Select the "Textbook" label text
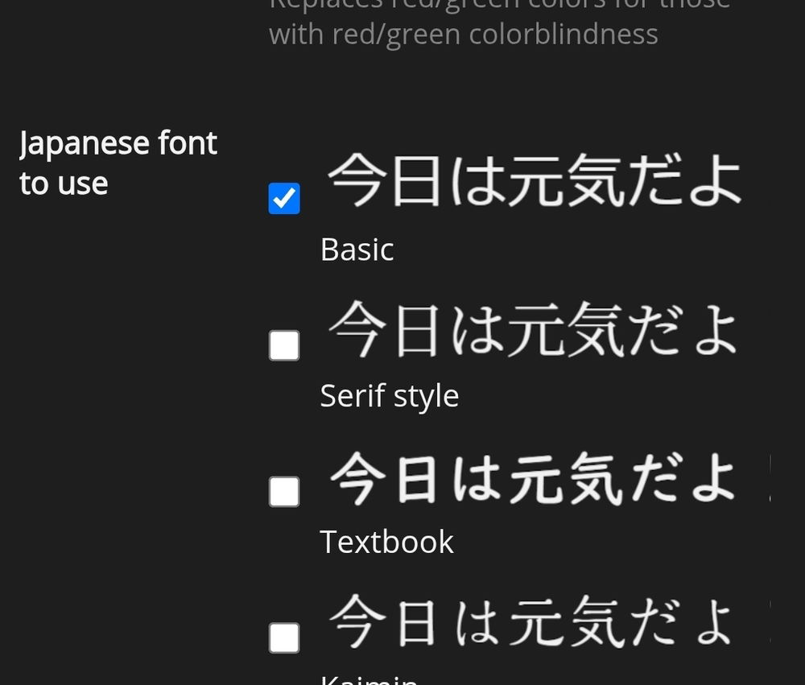 (x=386, y=542)
